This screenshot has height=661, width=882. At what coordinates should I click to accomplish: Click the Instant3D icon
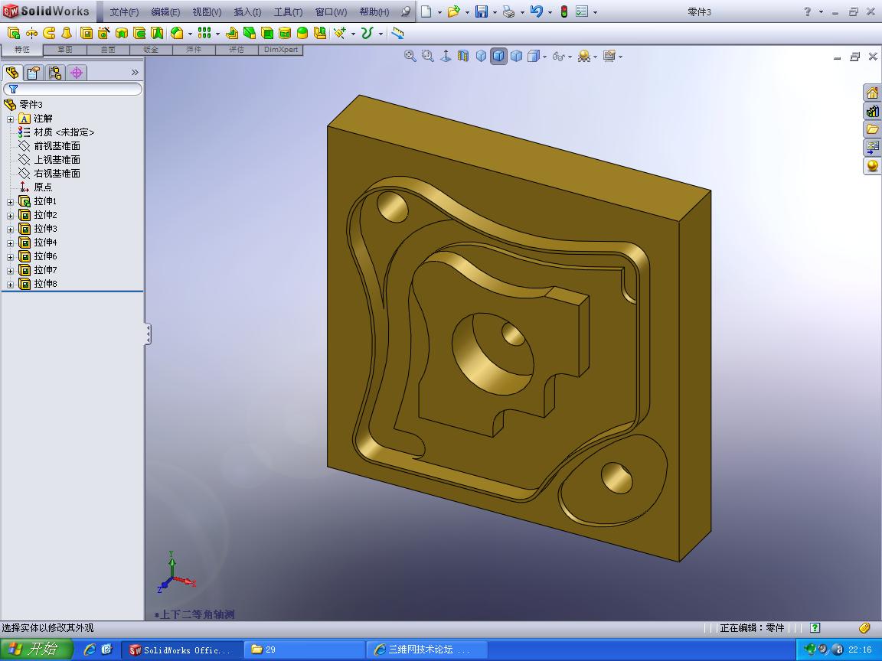point(397,33)
